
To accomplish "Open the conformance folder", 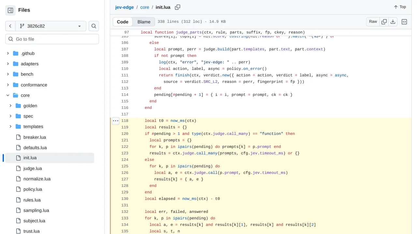I will (x=34, y=85).
